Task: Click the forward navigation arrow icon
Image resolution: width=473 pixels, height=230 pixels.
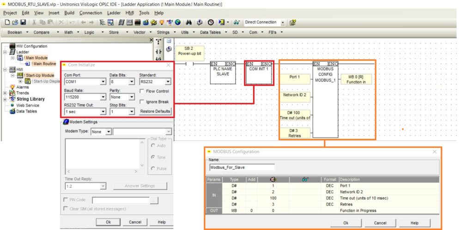Action: [x=92, y=22]
